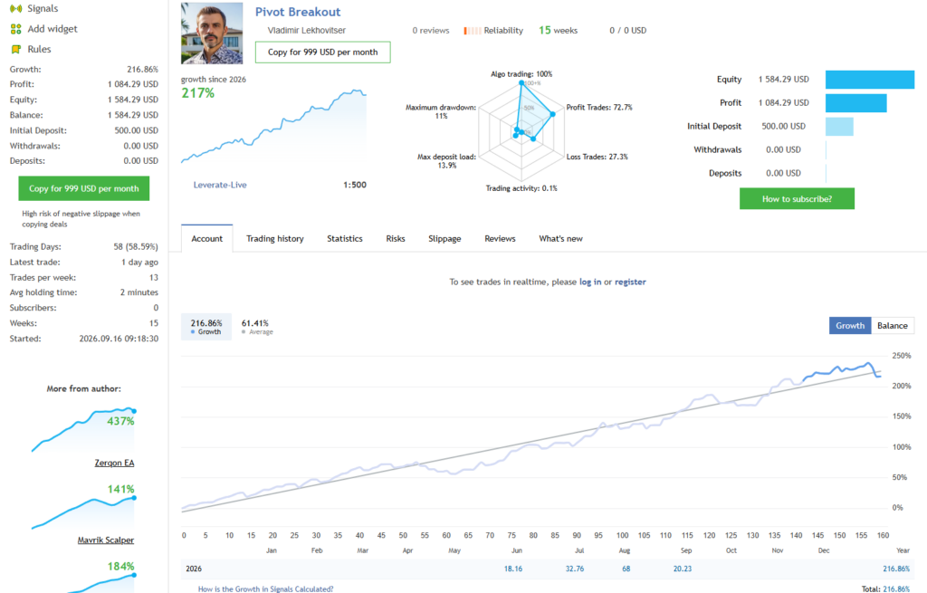The height and width of the screenshot is (593, 927).
Task: Click the June monthly value 18.16
Action: pyautogui.click(x=513, y=569)
